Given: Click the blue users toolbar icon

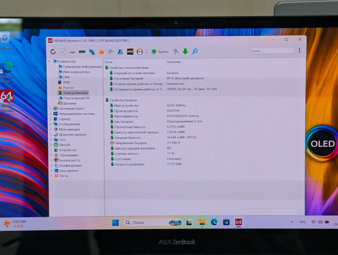Looking at the screenshot, I should tap(120, 52).
